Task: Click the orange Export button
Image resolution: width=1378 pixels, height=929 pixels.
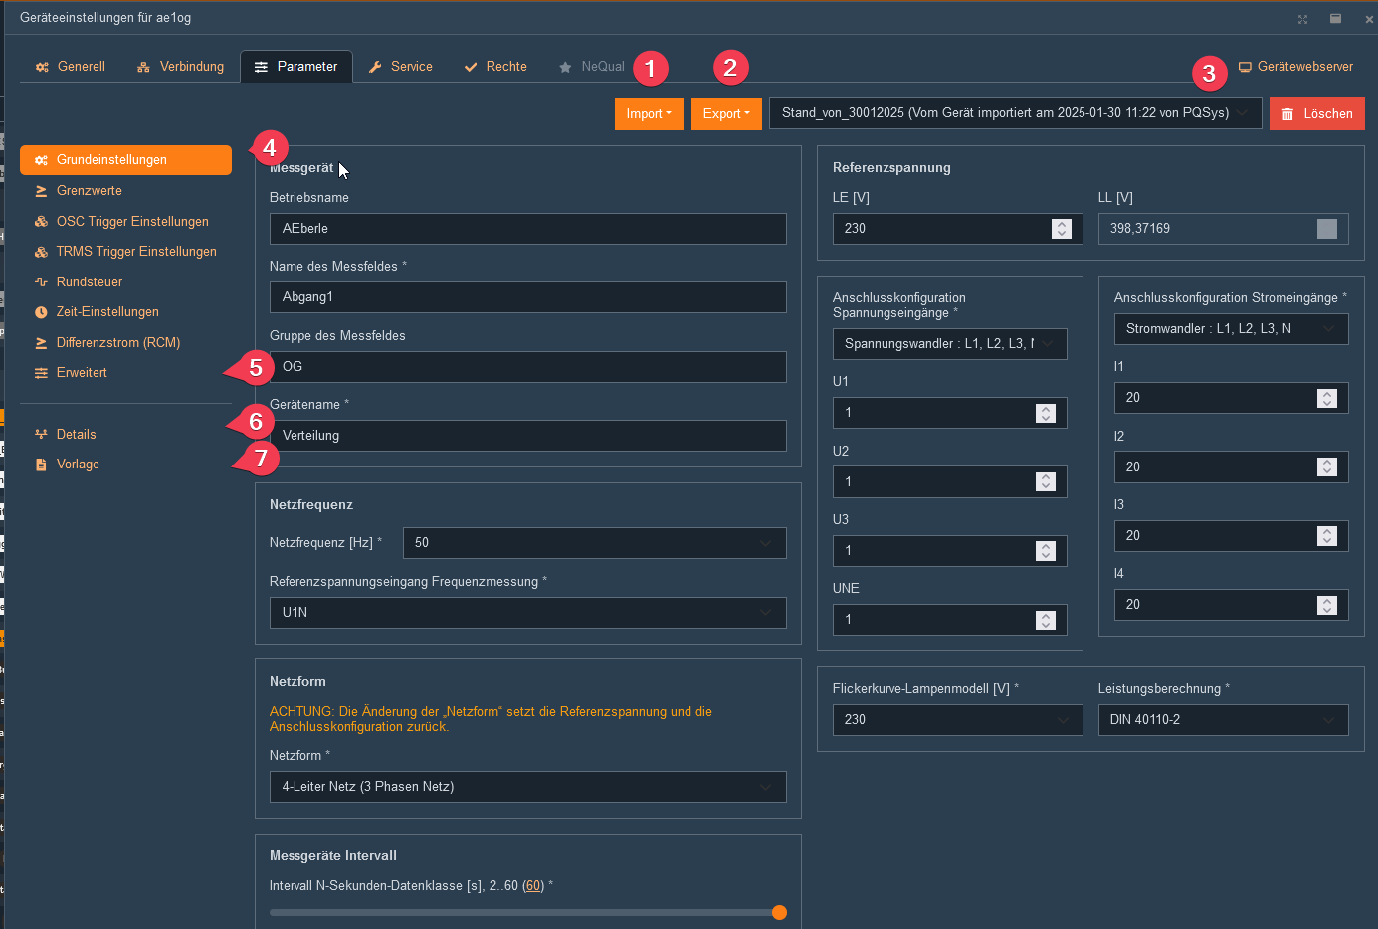Action: point(726,114)
